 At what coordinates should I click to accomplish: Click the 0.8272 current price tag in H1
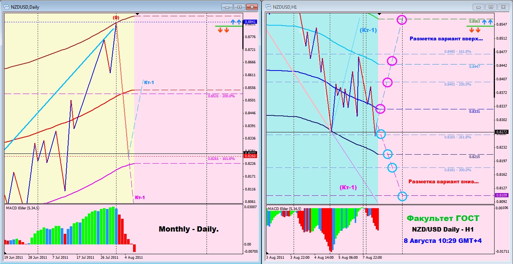coord(502,132)
